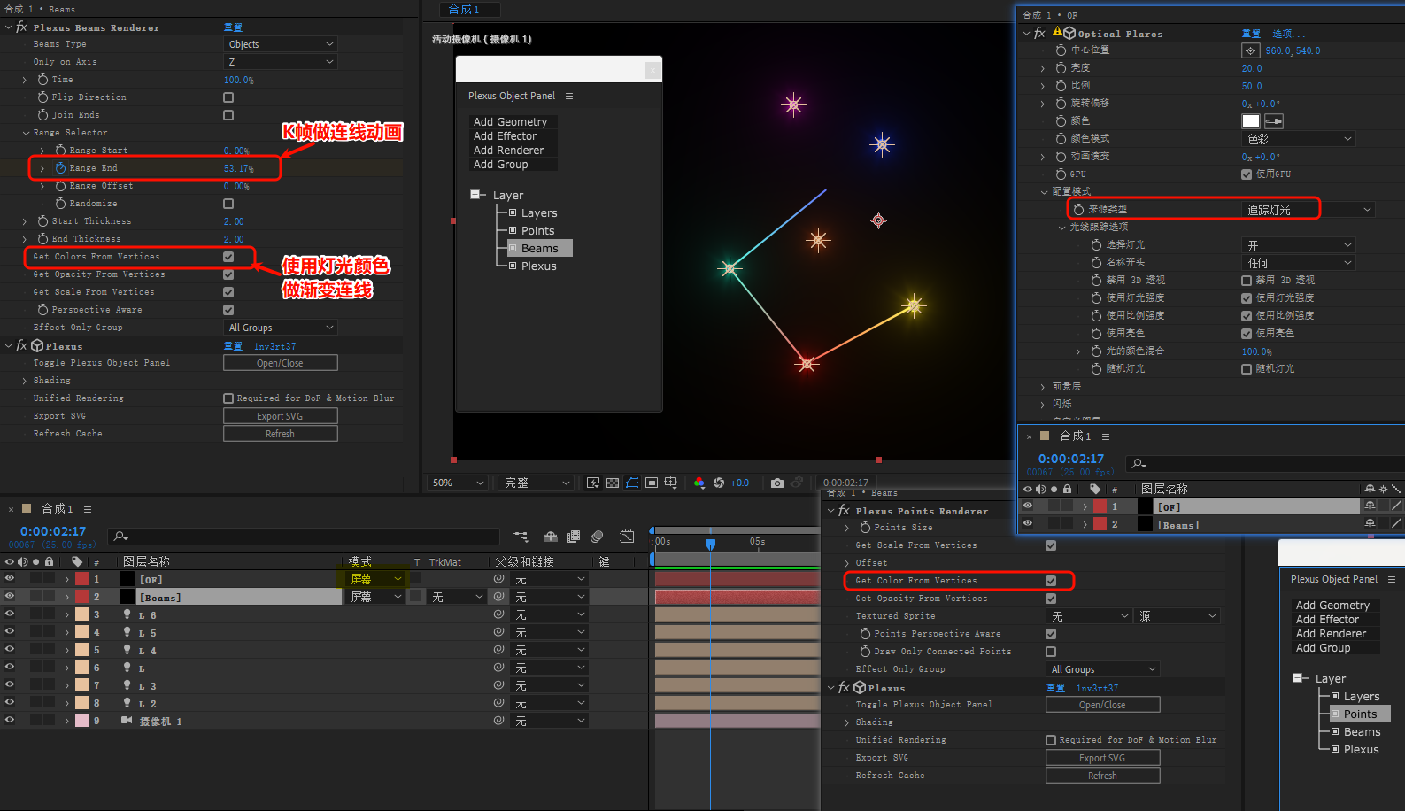
Task: Open the graph editor icon
Action: [x=627, y=537]
